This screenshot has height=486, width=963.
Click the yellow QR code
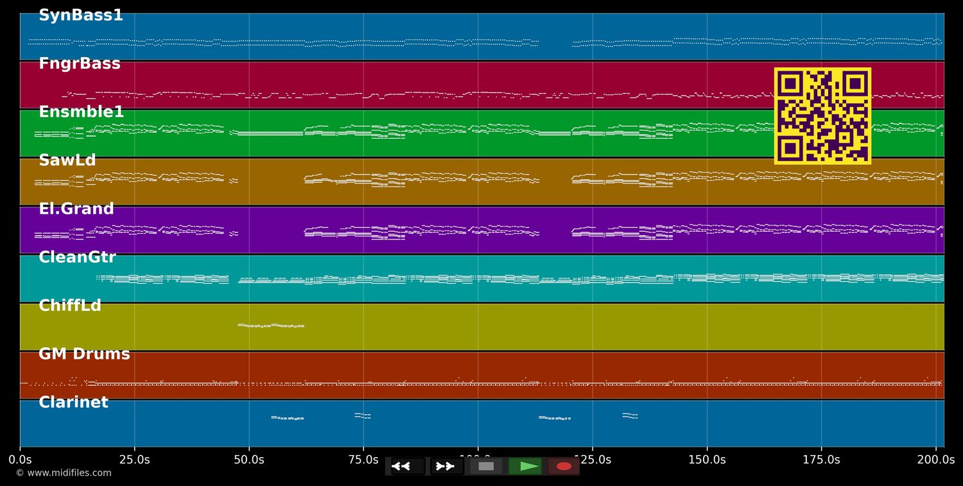pyautogui.click(x=822, y=116)
